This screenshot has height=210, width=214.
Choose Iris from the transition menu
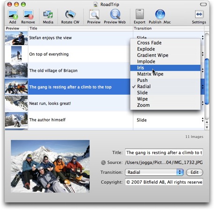165,68
